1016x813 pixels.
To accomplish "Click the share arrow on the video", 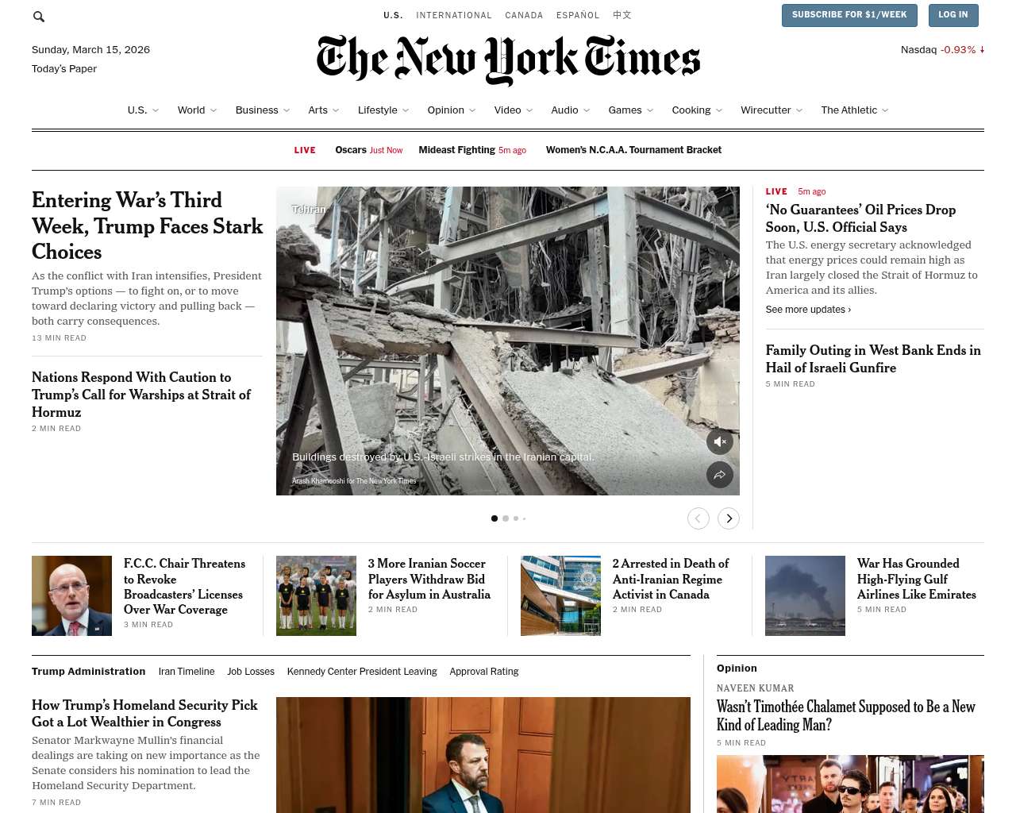I will tap(720, 475).
